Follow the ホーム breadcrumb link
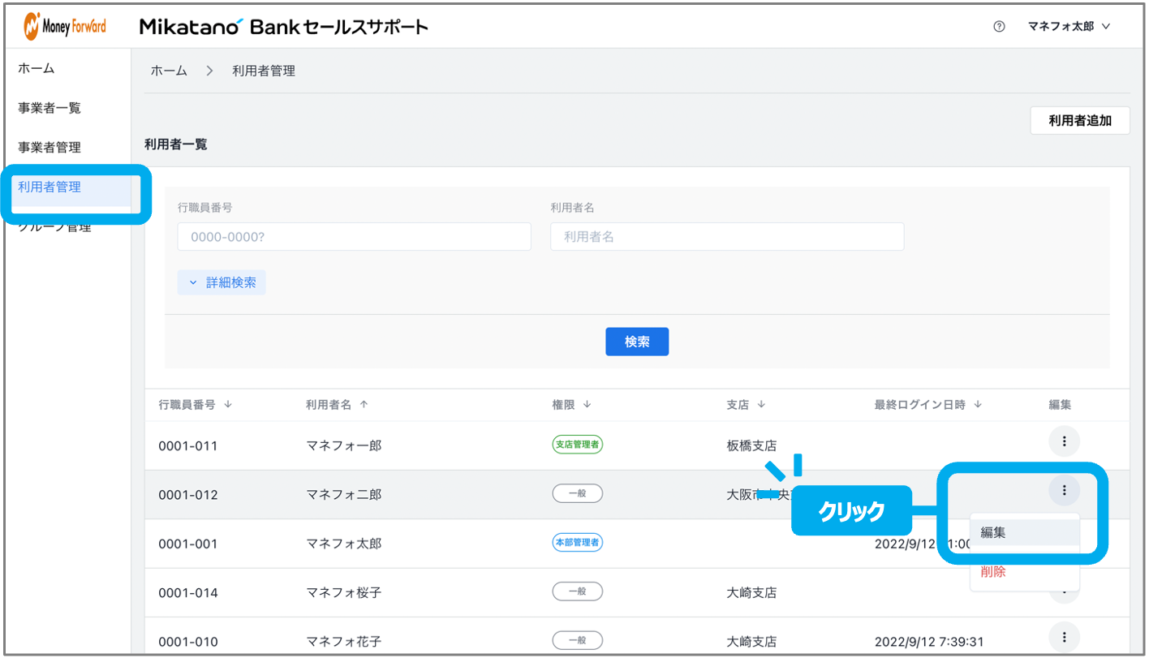This screenshot has height=658, width=1149. 169,71
